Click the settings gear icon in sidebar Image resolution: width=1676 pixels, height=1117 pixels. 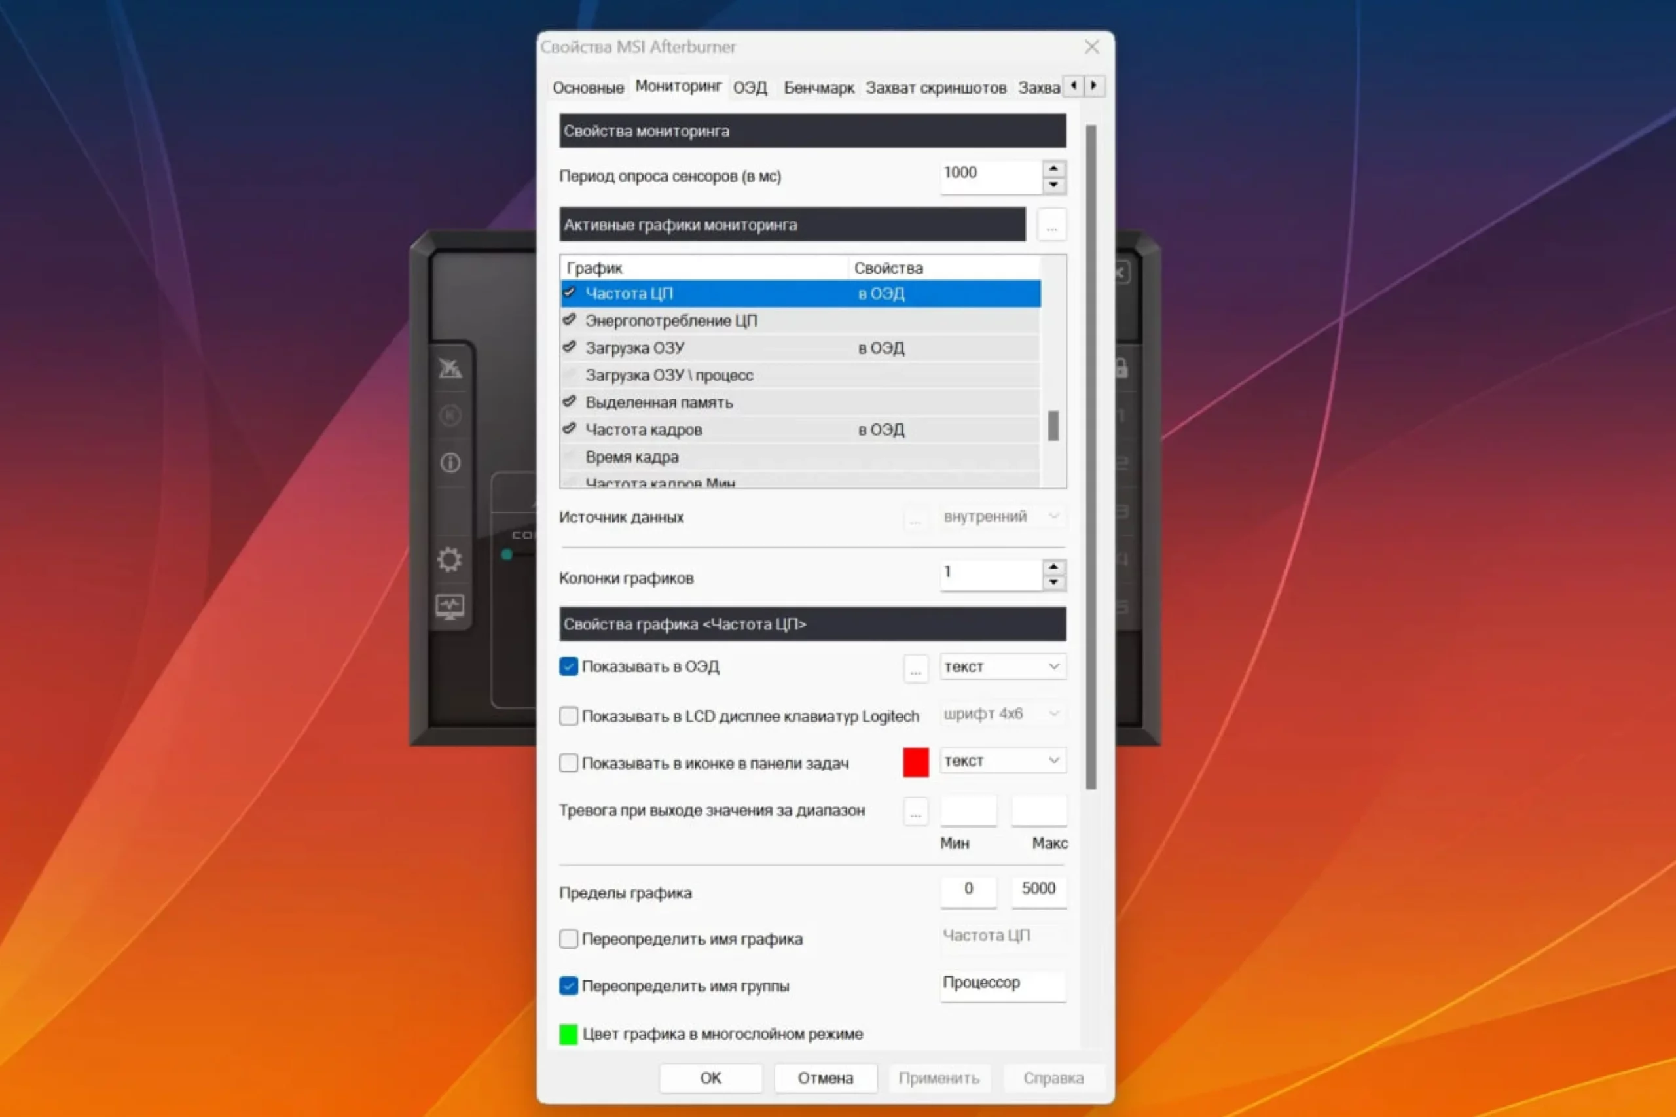tap(450, 559)
